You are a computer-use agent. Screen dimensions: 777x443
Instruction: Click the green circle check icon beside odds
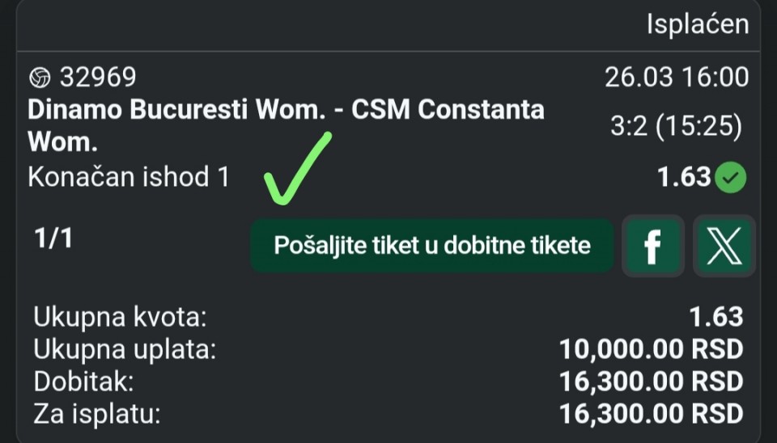(732, 177)
